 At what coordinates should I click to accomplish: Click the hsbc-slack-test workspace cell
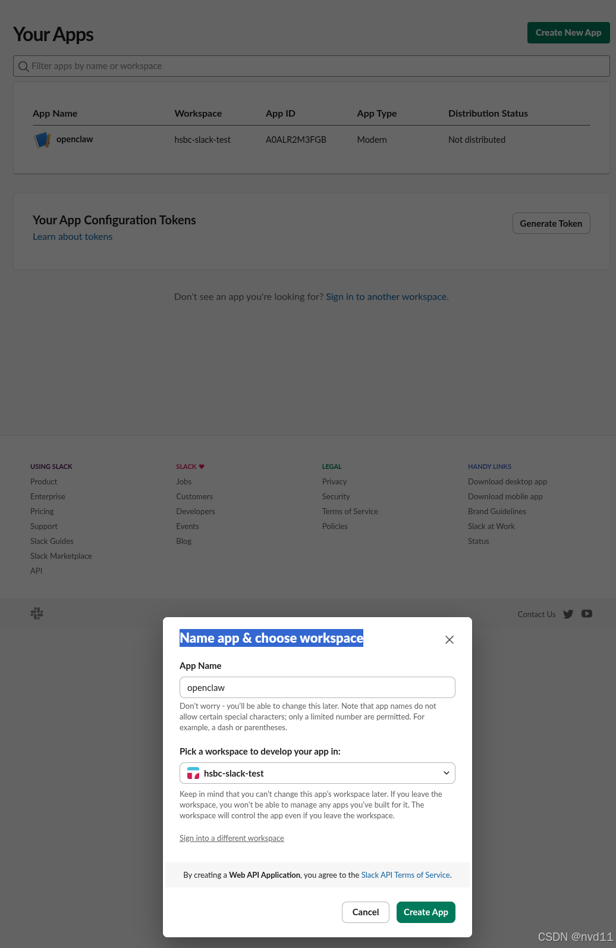202,140
